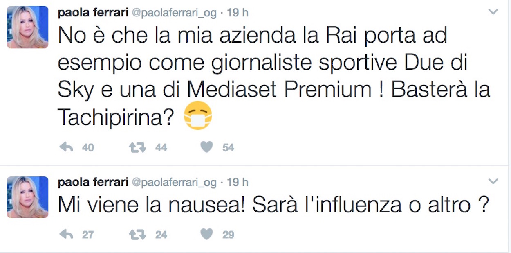The width and height of the screenshot is (511, 253).
Task: Click the like count showing 54
Action: [x=228, y=147]
